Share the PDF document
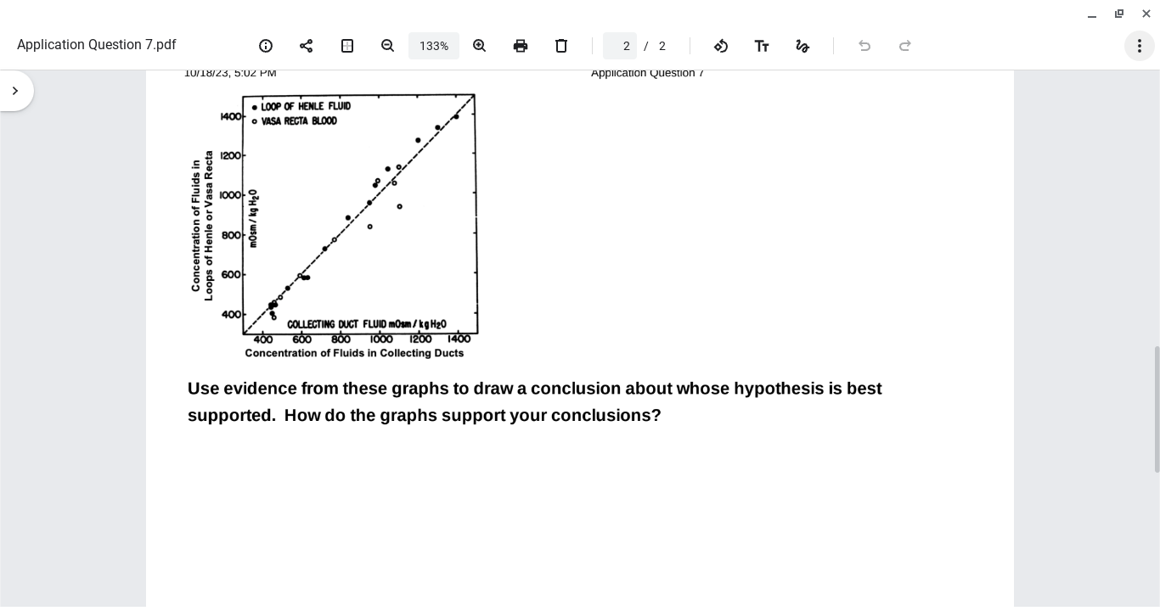Viewport: 1160px width, 611px height. click(x=307, y=46)
